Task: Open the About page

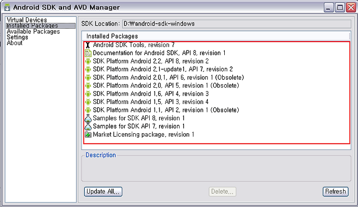Action: tap(14, 43)
